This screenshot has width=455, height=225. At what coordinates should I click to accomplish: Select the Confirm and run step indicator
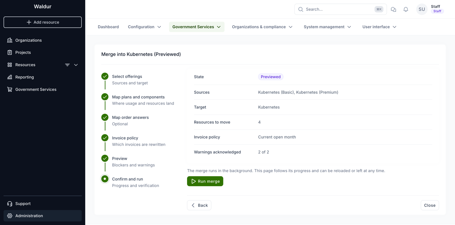pyautogui.click(x=105, y=179)
